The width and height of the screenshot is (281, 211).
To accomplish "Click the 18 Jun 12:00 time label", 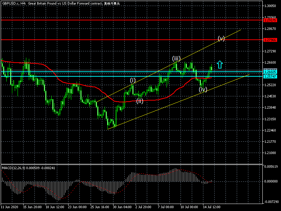I will tap(55, 207).
